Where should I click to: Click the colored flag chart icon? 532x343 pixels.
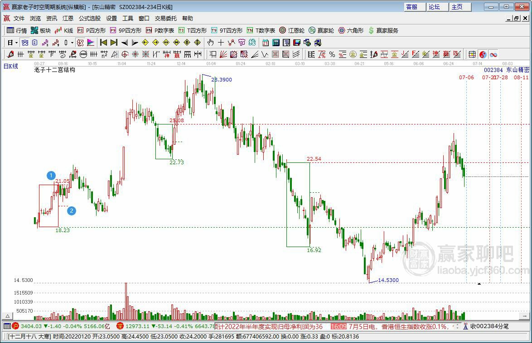(91, 43)
